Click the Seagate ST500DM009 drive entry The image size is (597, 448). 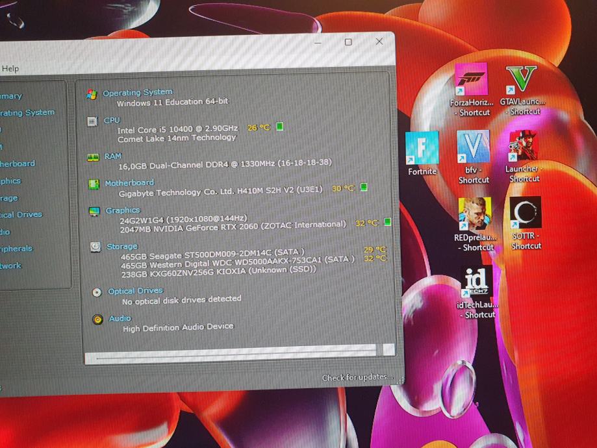(212, 255)
